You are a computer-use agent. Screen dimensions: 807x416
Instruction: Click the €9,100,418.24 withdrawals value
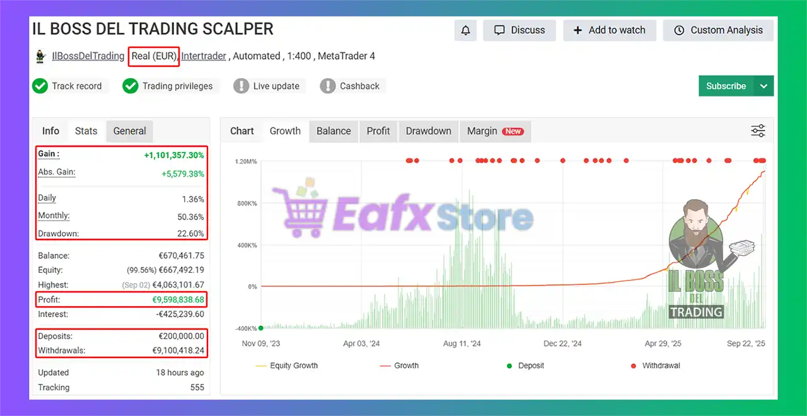pos(178,350)
